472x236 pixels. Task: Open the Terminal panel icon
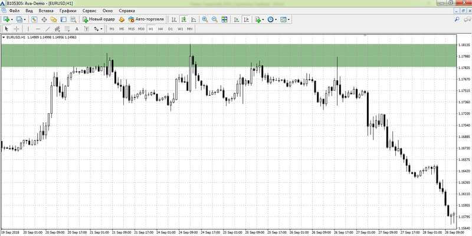point(63,19)
